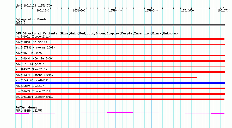
Task: Select the 6p22.3 band label
Action: 20,22
